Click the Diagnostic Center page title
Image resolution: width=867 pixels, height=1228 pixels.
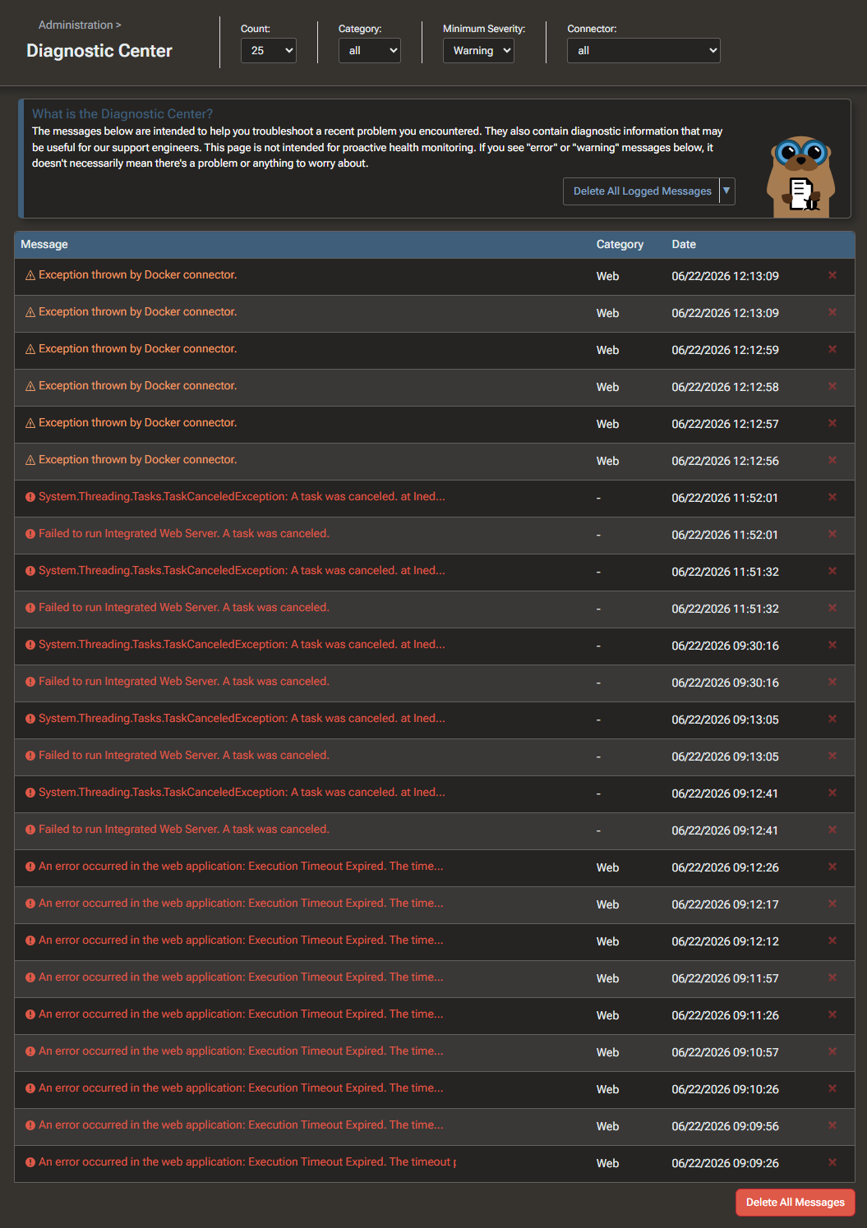click(x=99, y=51)
